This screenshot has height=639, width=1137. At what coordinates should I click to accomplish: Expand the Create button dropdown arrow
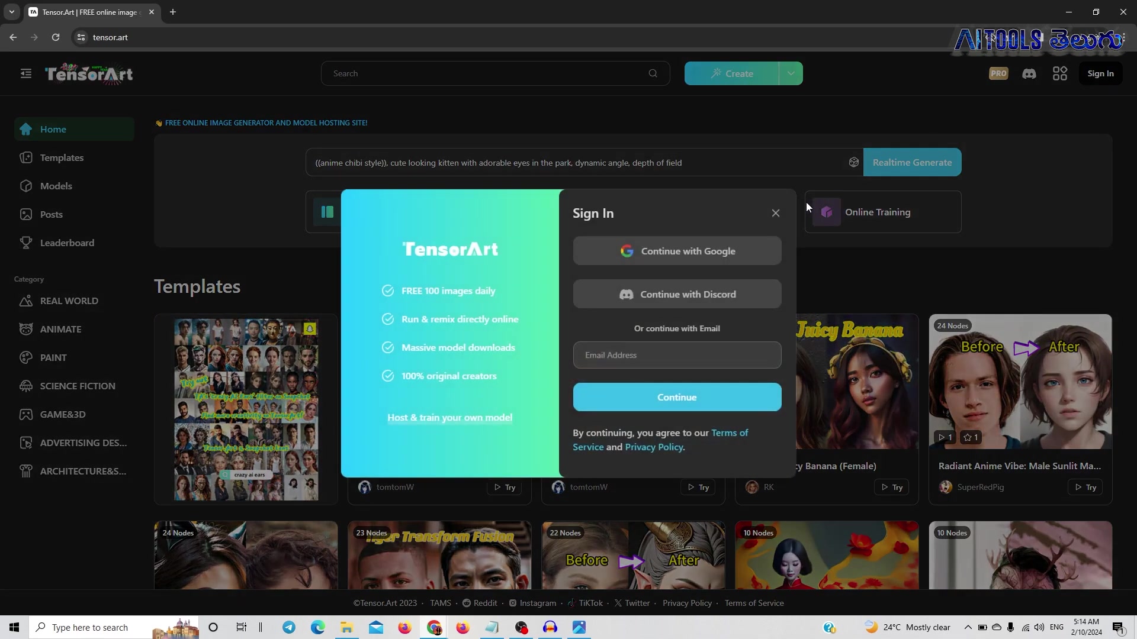[791, 73]
